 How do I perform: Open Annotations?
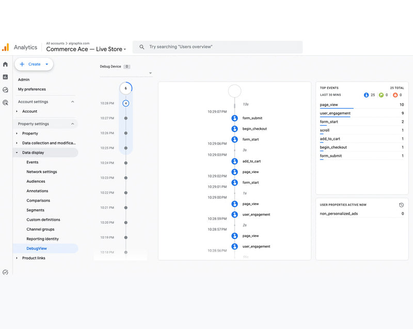point(37,191)
